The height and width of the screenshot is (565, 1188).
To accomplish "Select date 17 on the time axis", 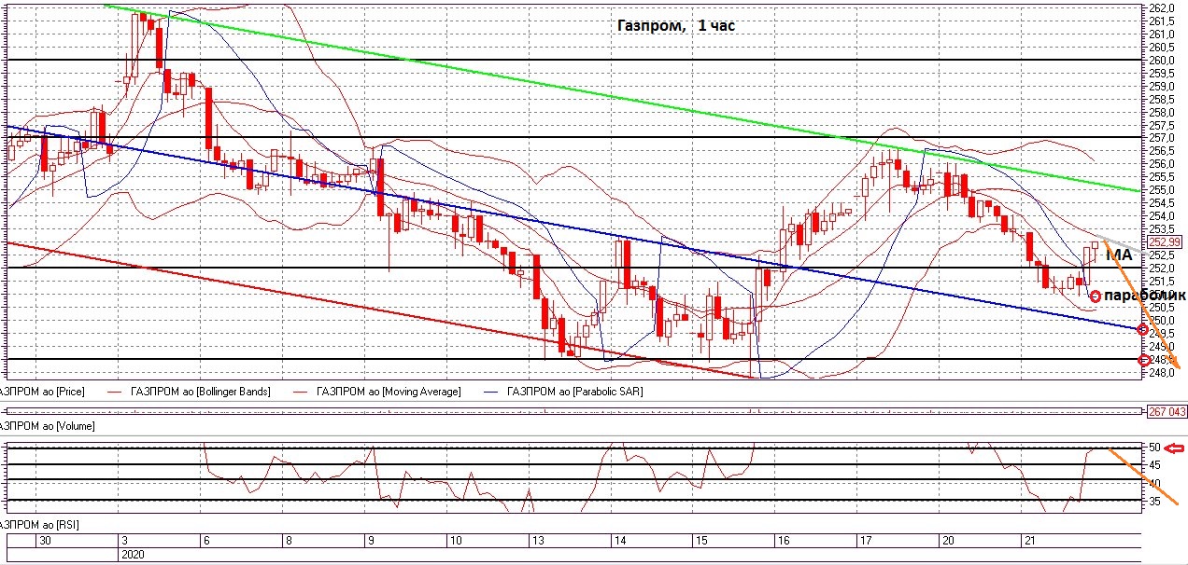I will click(866, 541).
